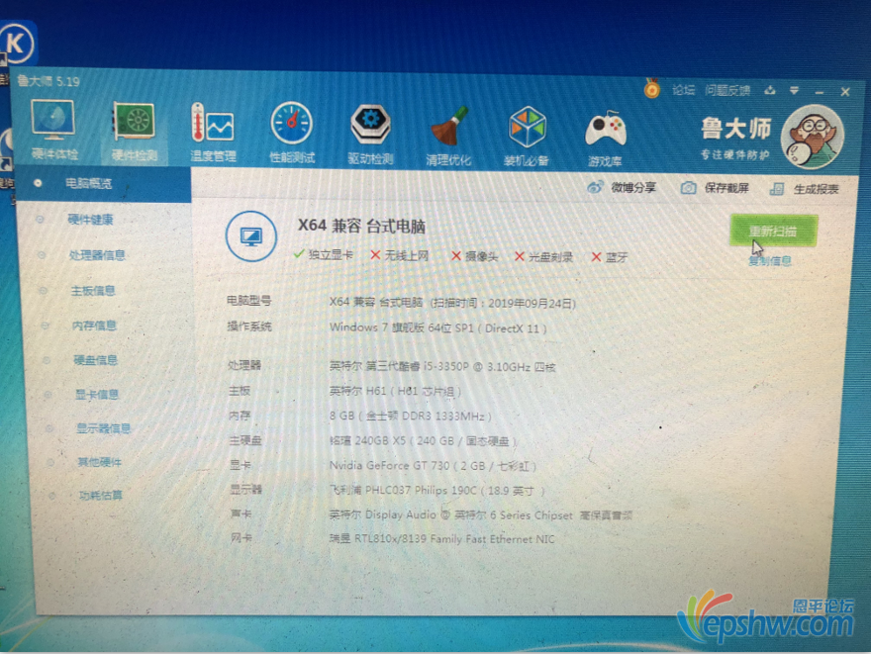Click the 主硬盘 row label
The height and width of the screenshot is (654, 871).
coord(245,441)
